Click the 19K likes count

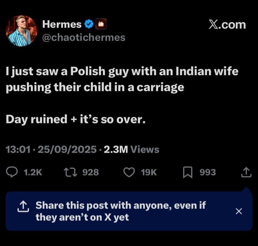point(149,172)
